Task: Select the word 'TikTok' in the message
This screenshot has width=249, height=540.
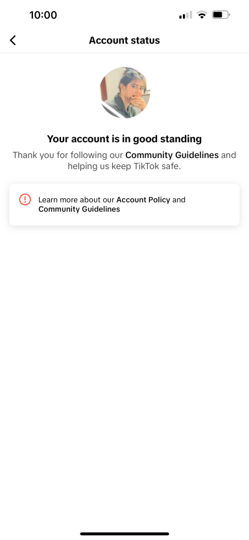Action: coord(148,166)
